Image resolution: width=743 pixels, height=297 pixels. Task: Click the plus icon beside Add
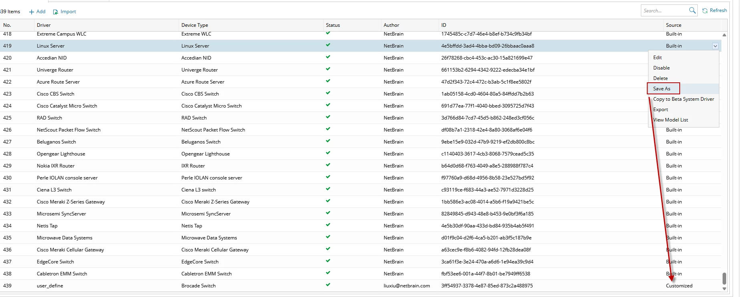click(x=32, y=12)
